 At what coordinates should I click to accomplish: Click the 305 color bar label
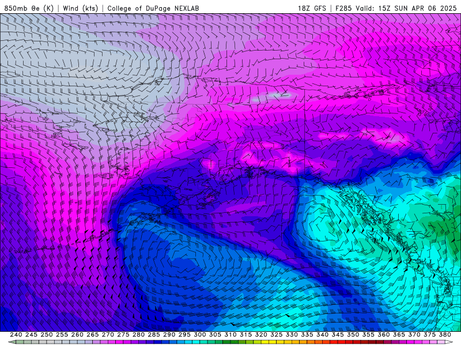tap(215, 335)
